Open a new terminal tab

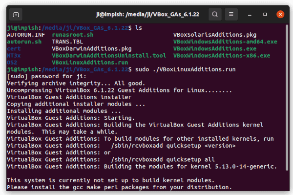(x=16, y=14)
